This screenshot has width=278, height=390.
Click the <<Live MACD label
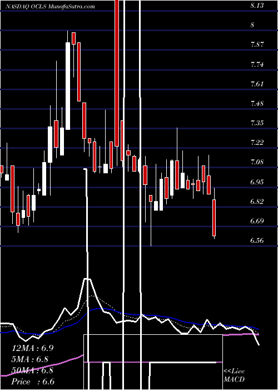(x=234, y=376)
